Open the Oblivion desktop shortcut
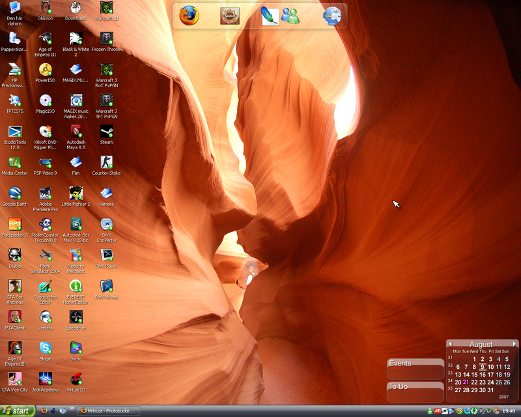The image size is (521, 417). pyautogui.click(x=45, y=8)
